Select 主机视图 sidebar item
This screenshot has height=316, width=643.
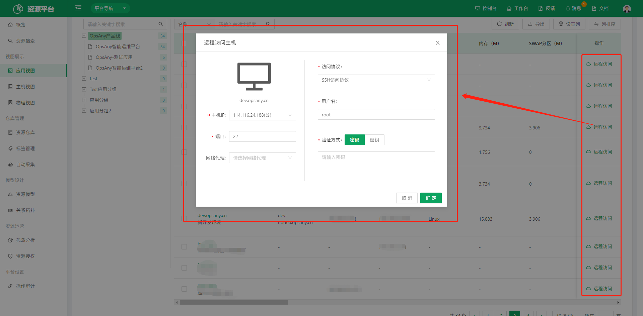[33, 87]
